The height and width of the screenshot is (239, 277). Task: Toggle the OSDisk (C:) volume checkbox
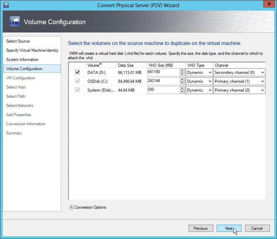(77, 81)
